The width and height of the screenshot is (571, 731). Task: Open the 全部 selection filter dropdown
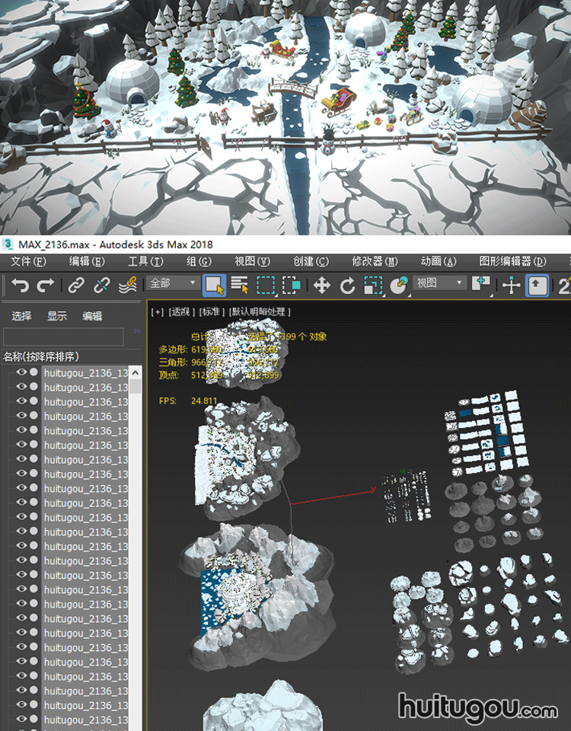[x=174, y=283]
